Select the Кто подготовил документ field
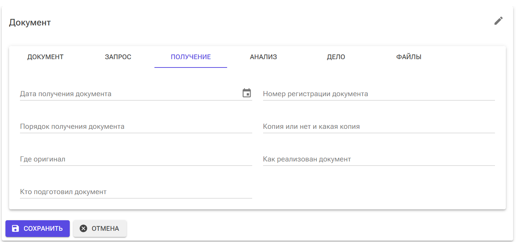This screenshot has width=516, height=242. (x=136, y=192)
